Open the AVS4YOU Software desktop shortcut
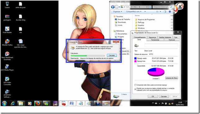This screenshot has height=114, width=200. point(7,93)
